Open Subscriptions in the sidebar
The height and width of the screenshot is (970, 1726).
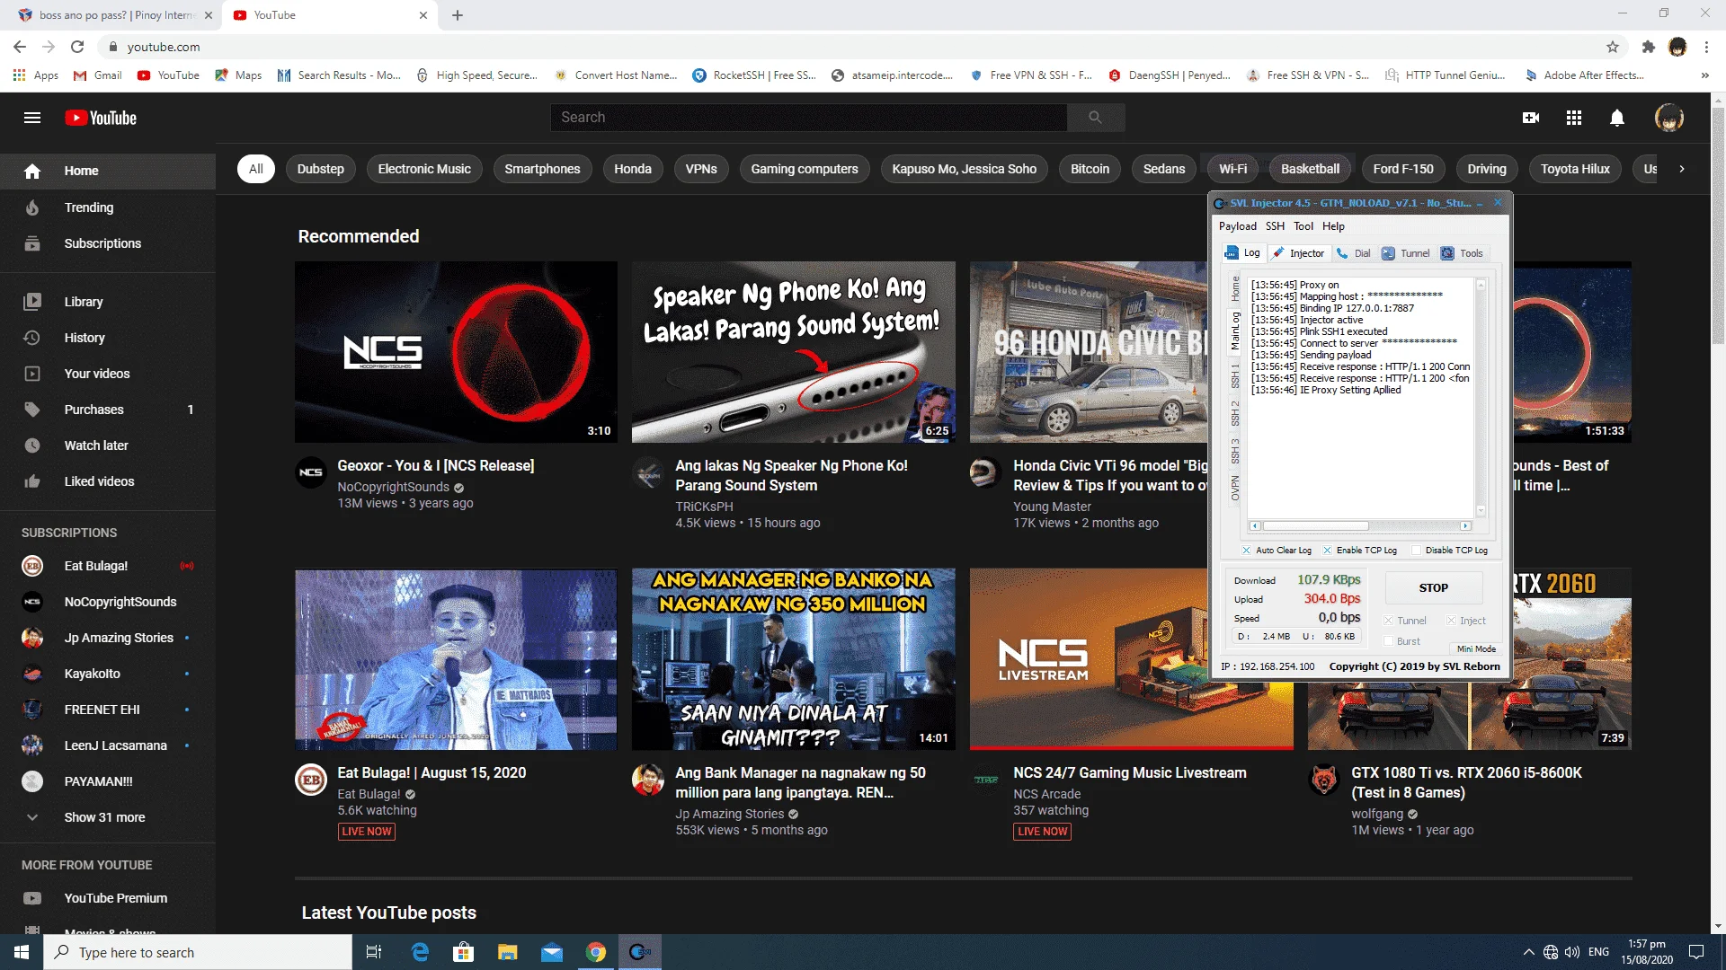click(x=108, y=243)
